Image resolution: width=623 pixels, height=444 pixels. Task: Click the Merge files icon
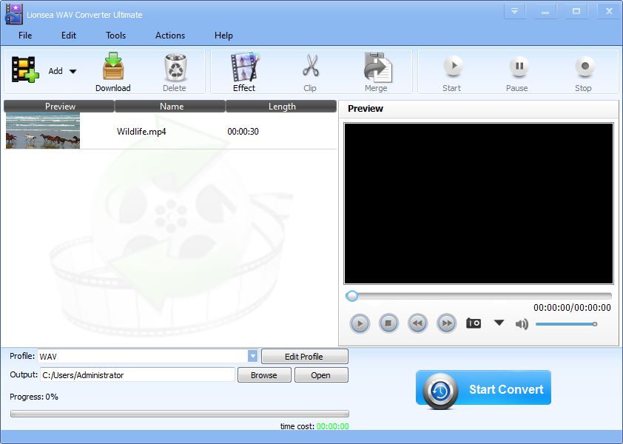coord(376,72)
